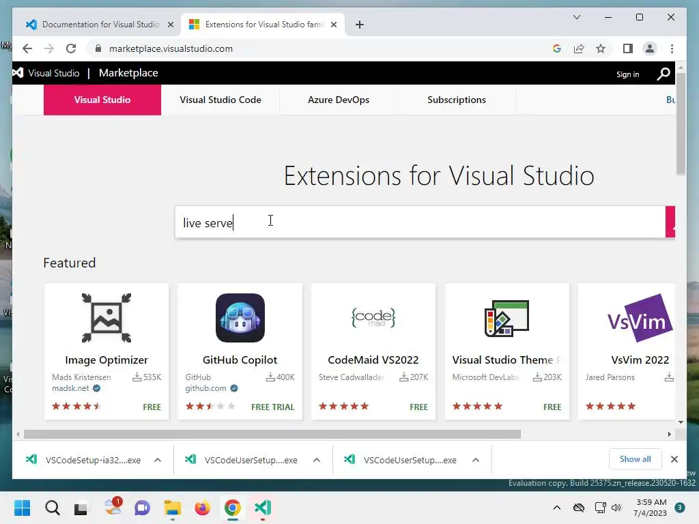Click the notification count badge
699x524 pixels.
click(x=679, y=508)
